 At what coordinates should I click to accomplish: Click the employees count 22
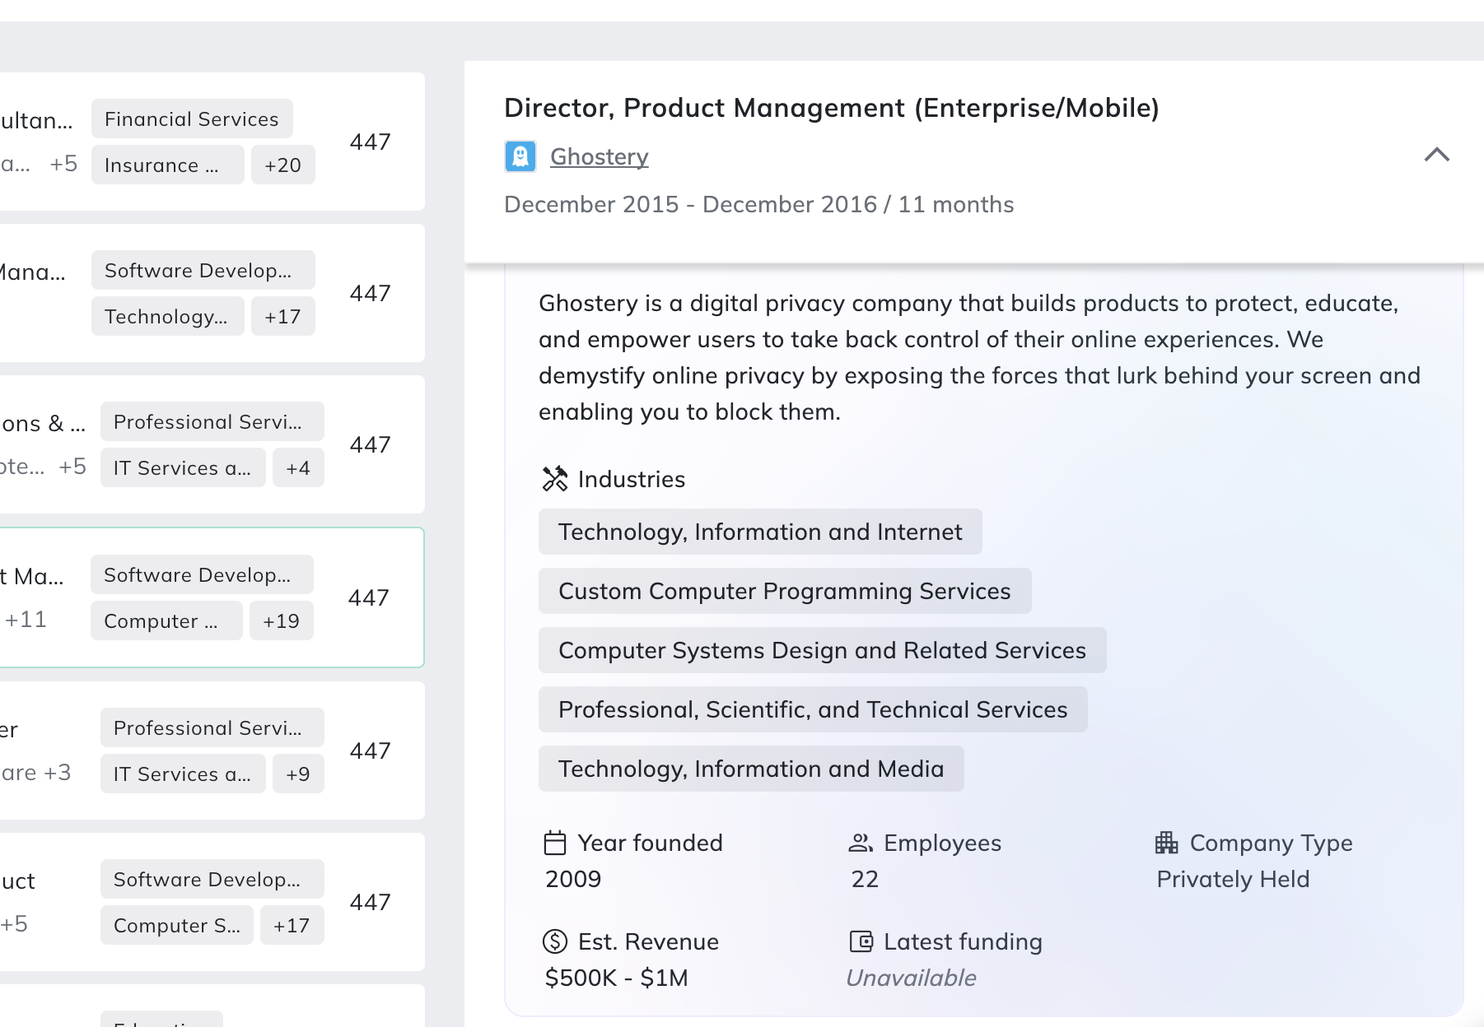point(865,879)
